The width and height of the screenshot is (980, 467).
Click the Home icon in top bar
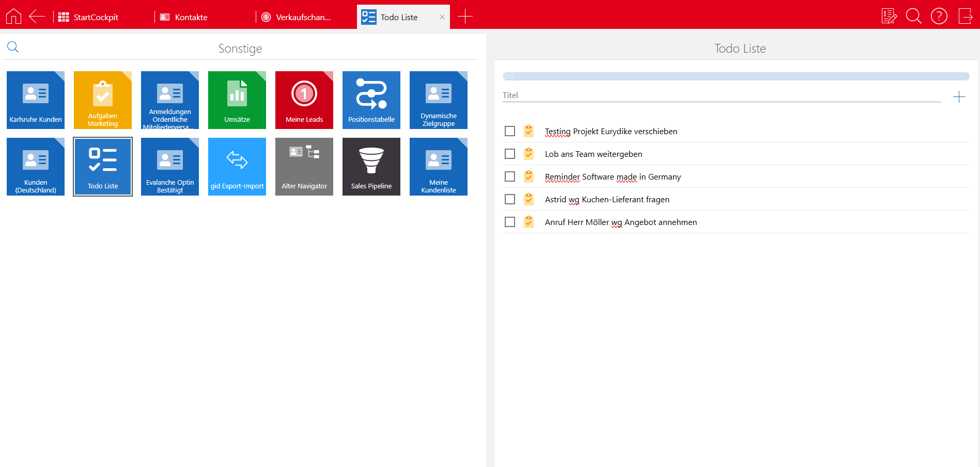pyautogui.click(x=13, y=17)
